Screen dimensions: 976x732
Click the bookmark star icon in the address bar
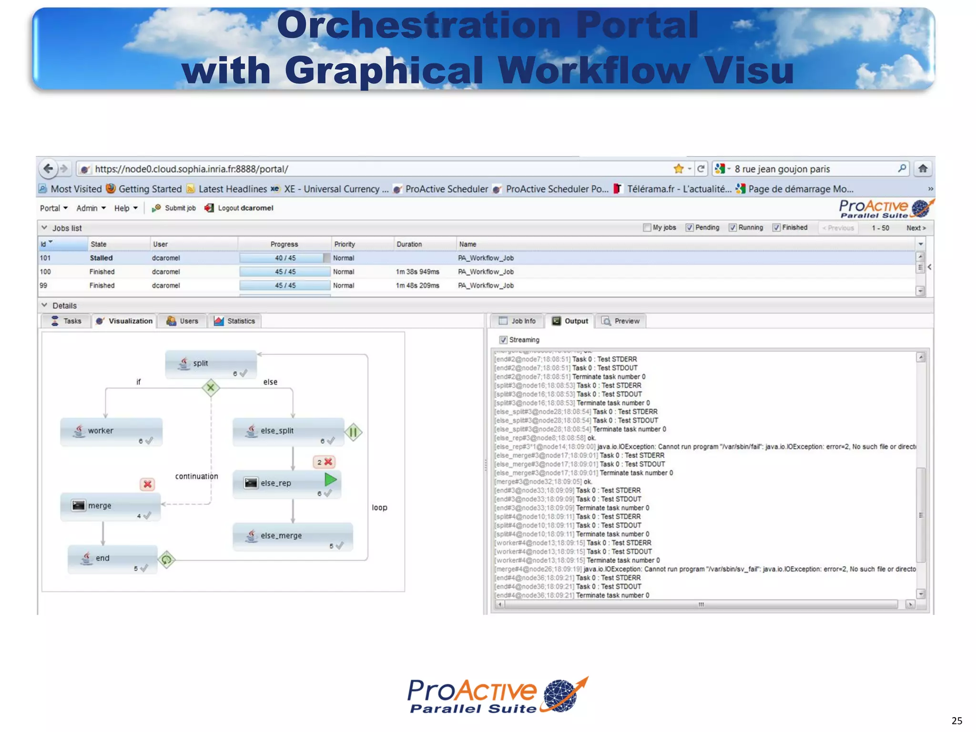(x=678, y=169)
